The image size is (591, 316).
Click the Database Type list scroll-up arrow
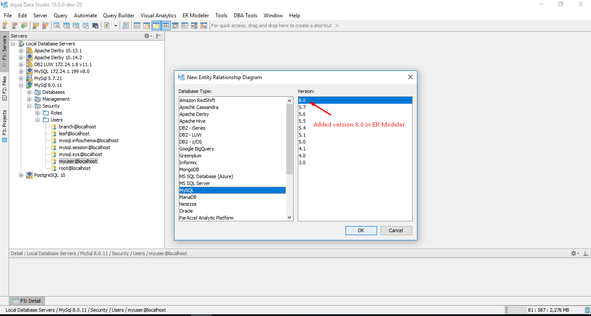pos(290,100)
